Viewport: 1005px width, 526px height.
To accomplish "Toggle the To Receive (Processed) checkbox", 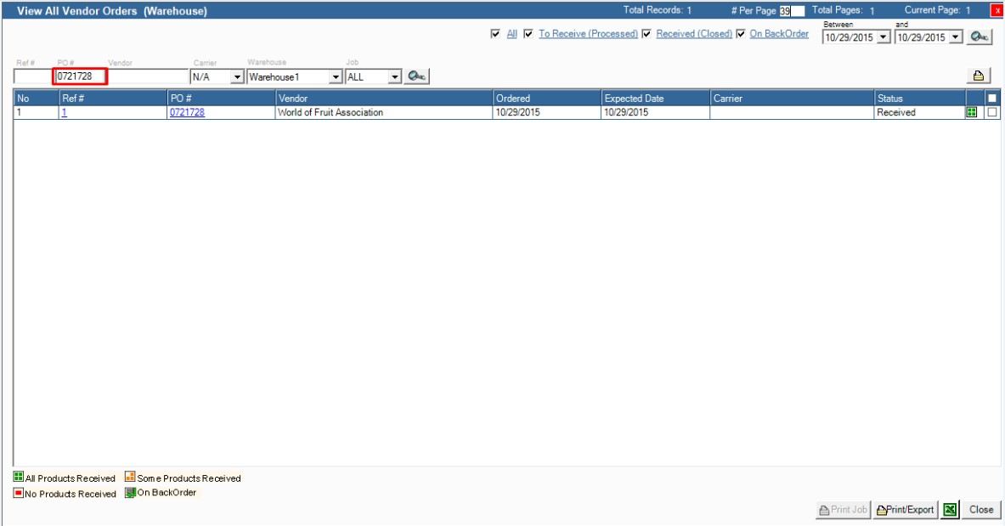I will 528,35.
